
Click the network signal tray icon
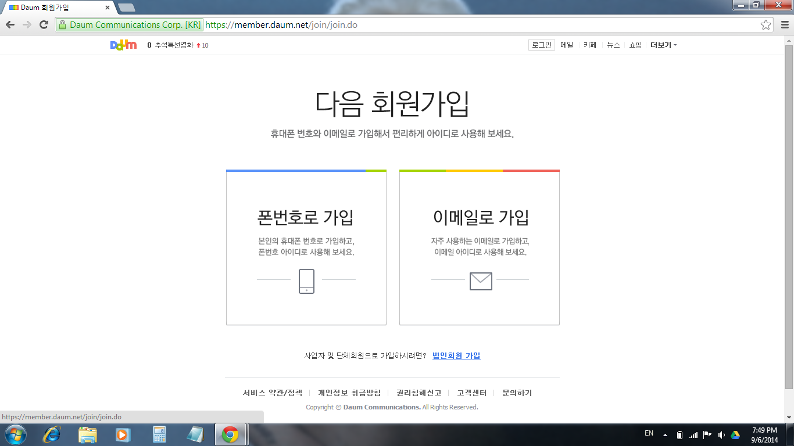(693, 434)
